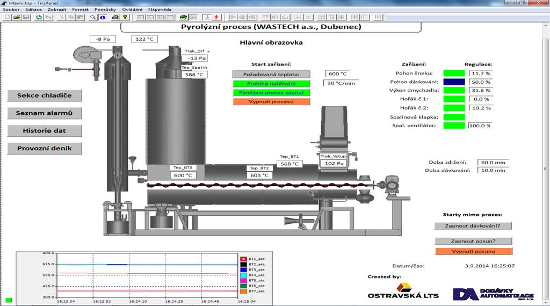
Task: Open Provozní deník log
Action: pos(45,148)
